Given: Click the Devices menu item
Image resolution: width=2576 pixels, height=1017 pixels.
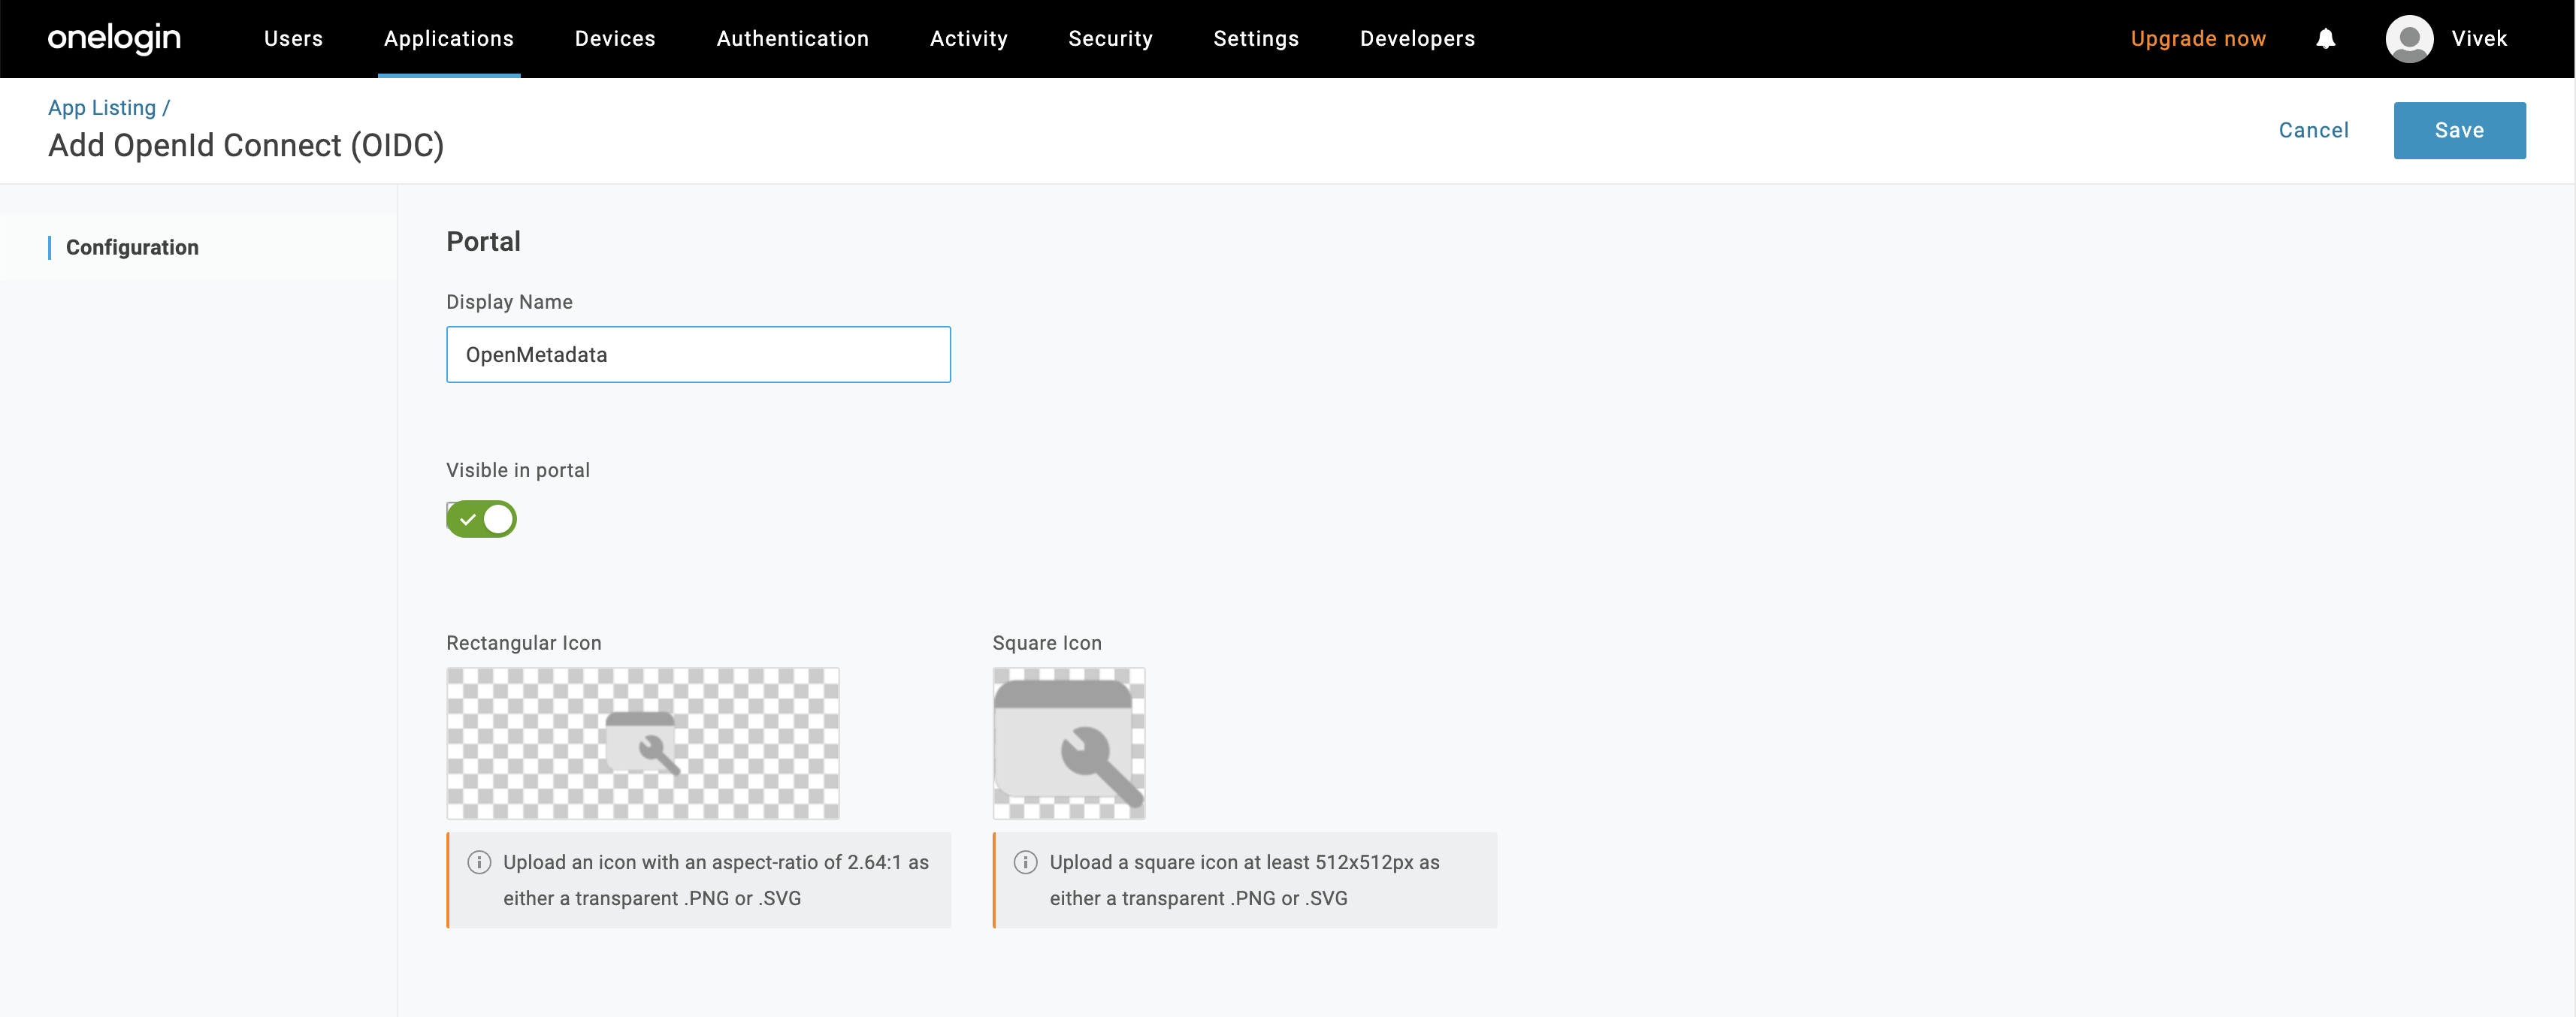Looking at the screenshot, I should (616, 38).
